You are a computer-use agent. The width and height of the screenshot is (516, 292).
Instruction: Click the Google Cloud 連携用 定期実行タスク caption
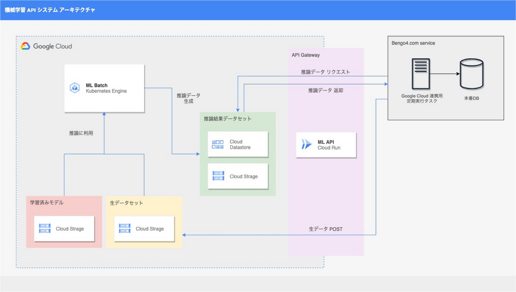click(x=422, y=98)
